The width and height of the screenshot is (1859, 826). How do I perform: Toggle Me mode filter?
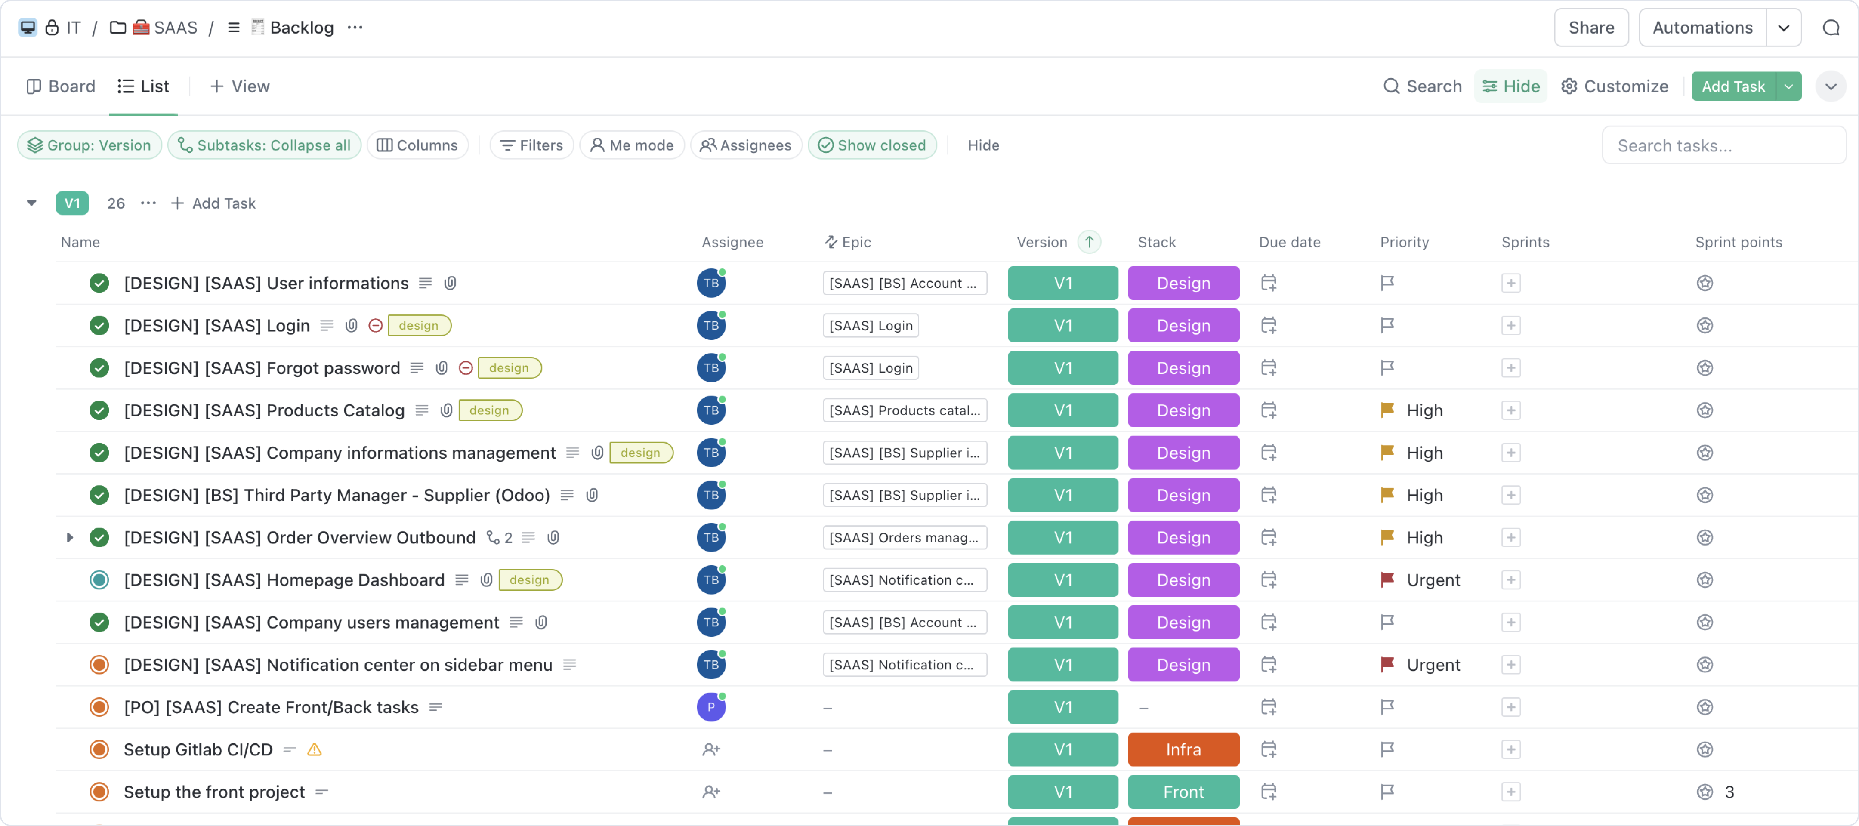631,145
